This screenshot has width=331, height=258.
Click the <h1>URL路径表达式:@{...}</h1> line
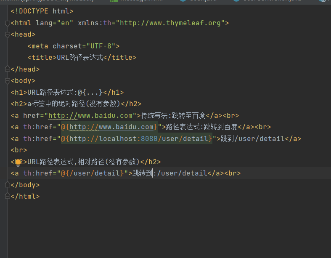(x=67, y=92)
